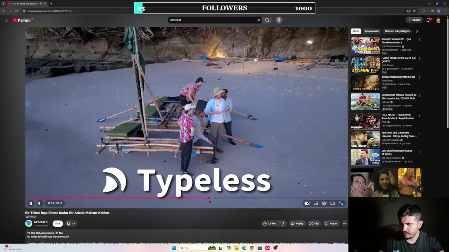This screenshot has width=449, height=252.
Task: Open the notifications bell with the 9+ badge
Action: [x=428, y=20]
